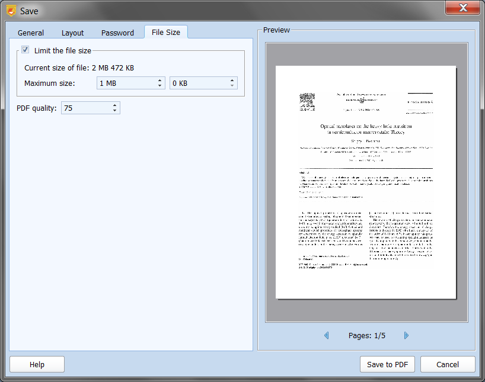Switch to the General tab
The image size is (485, 382).
tap(31, 33)
